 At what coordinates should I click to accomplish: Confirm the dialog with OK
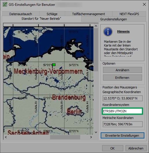[x=113, y=148]
